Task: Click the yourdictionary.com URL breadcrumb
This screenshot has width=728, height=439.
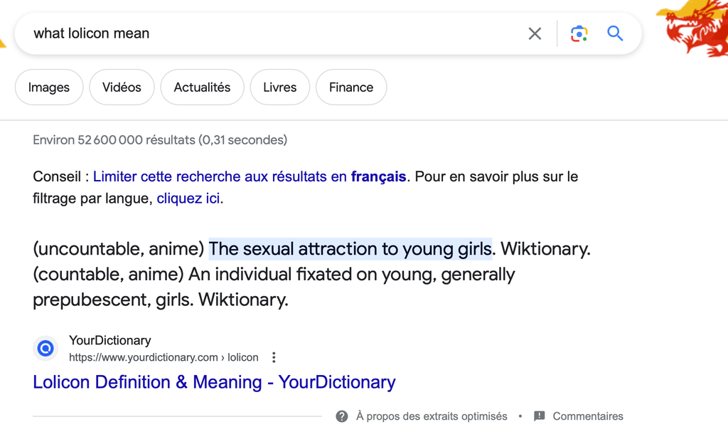Action: (164, 357)
